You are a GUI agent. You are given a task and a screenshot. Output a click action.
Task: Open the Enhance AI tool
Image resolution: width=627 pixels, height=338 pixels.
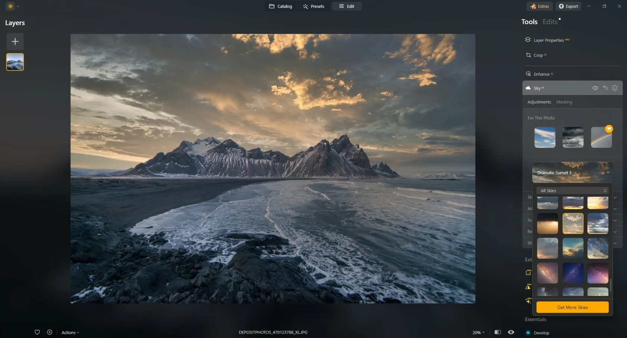[x=541, y=74]
